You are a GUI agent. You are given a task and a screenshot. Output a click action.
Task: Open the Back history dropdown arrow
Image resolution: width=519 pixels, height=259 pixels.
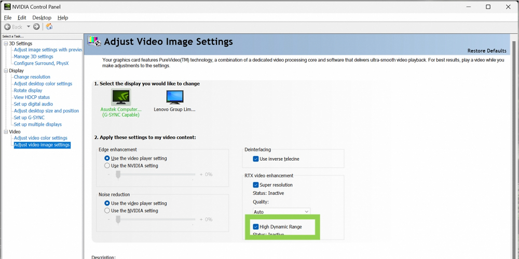pyautogui.click(x=28, y=26)
